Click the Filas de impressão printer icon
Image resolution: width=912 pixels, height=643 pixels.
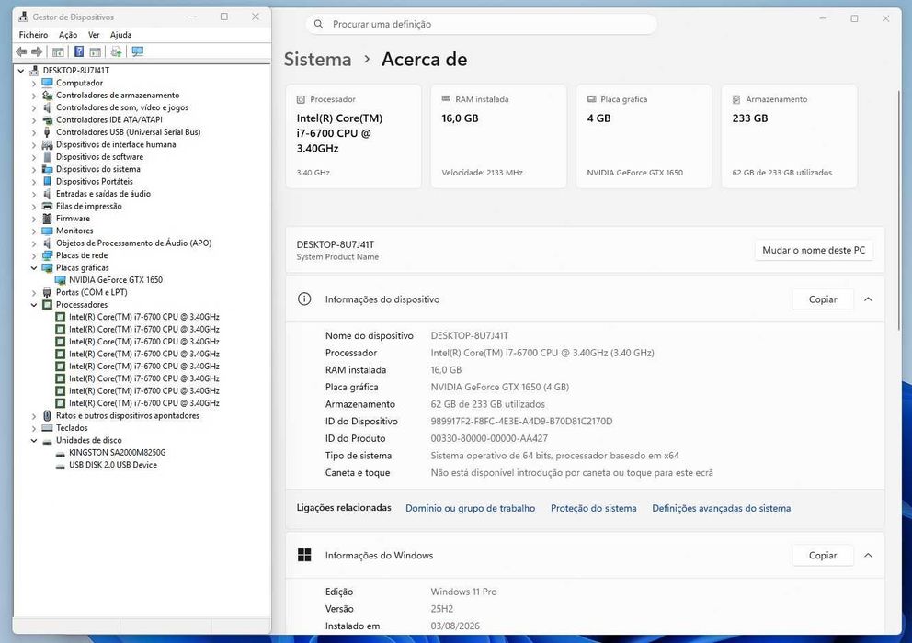pos(47,206)
